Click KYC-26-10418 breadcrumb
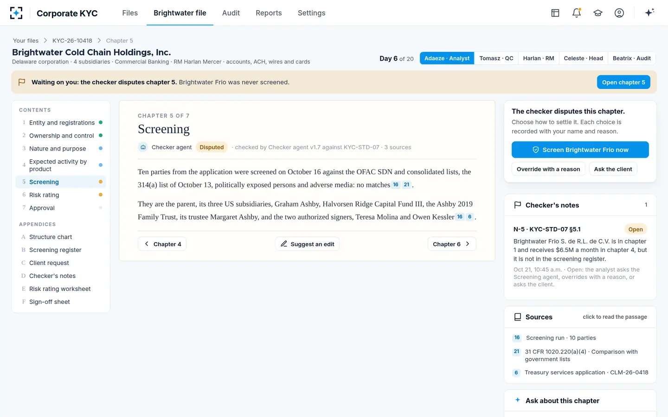 pos(72,41)
